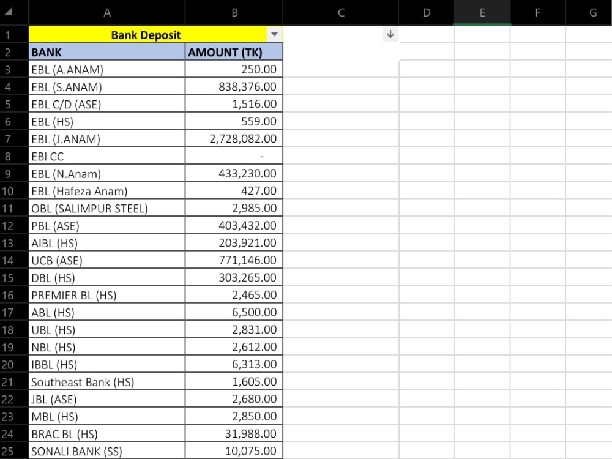Click the amount 2,831.00
Screen dimensions: 612x459
tap(255, 329)
